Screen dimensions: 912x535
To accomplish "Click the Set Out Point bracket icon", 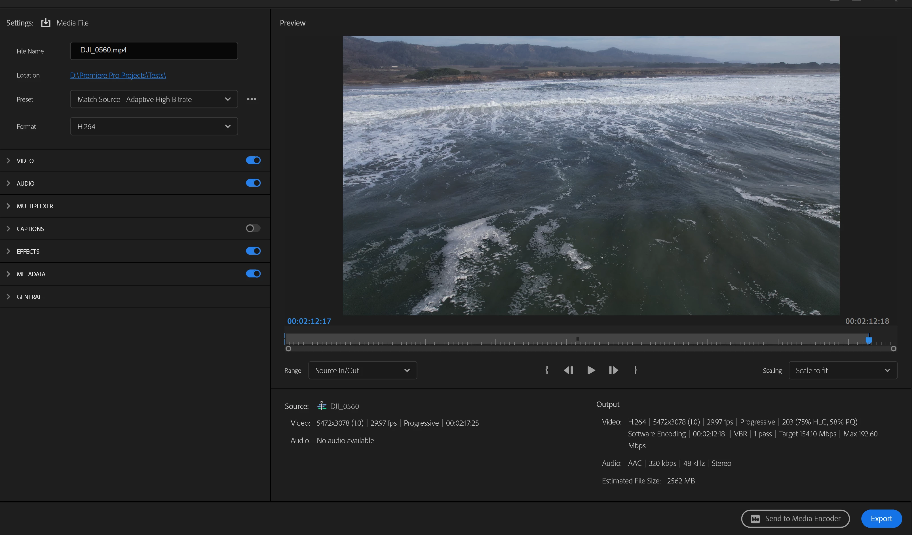I will tap(635, 370).
